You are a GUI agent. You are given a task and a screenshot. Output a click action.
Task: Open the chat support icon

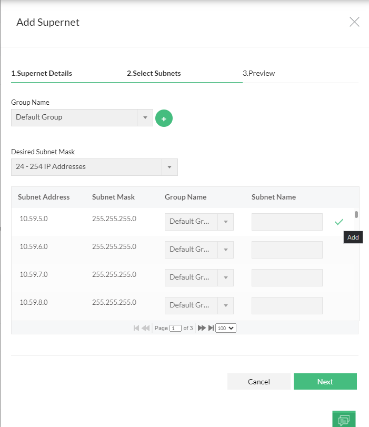pyautogui.click(x=344, y=419)
